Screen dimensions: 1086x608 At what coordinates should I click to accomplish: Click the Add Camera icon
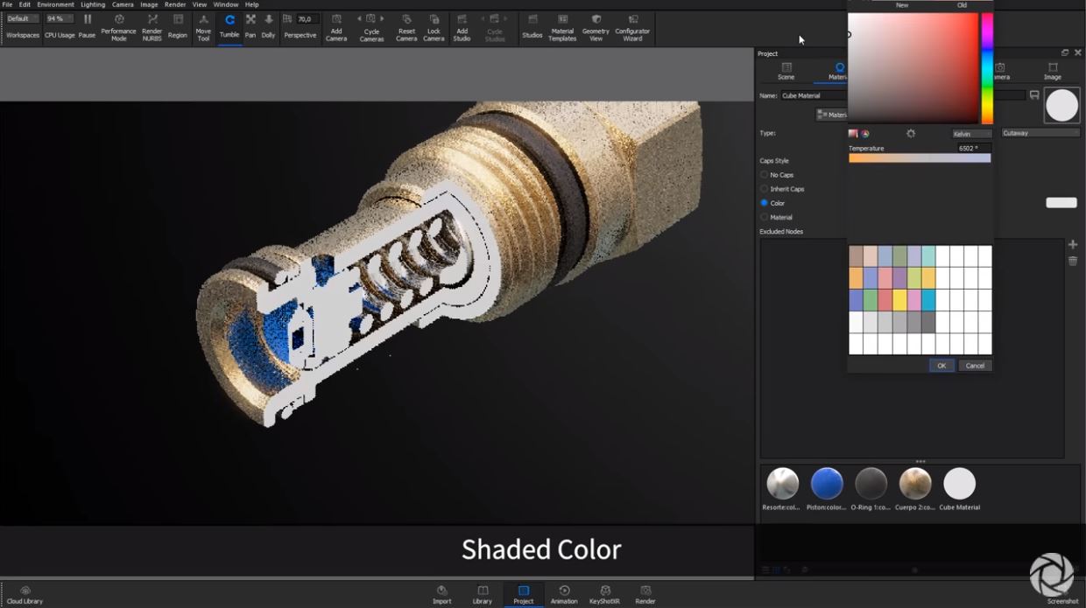point(336,25)
